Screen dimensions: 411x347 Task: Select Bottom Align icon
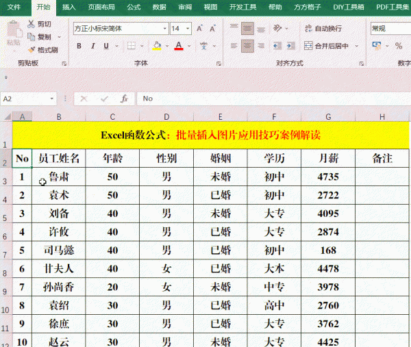[x=261, y=29]
